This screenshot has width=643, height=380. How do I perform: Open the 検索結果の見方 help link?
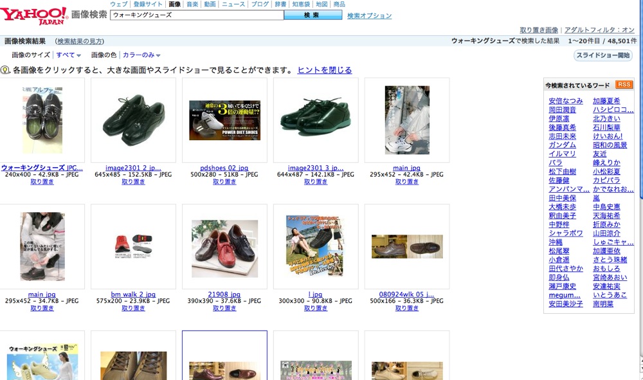tap(80, 41)
